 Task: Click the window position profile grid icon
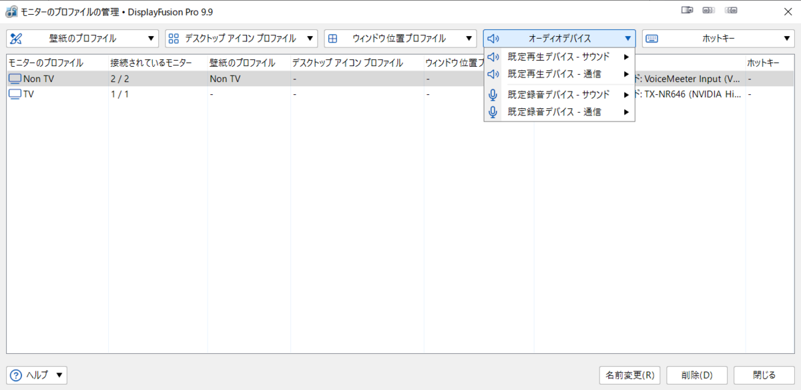click(x=332, y=38)
